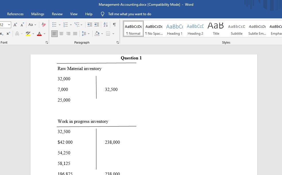
Task: Align text to the right
Action: 68,34
